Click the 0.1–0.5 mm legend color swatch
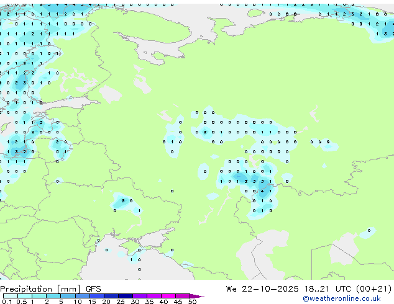This screenshot has height=304, width=394. [11, 296]
